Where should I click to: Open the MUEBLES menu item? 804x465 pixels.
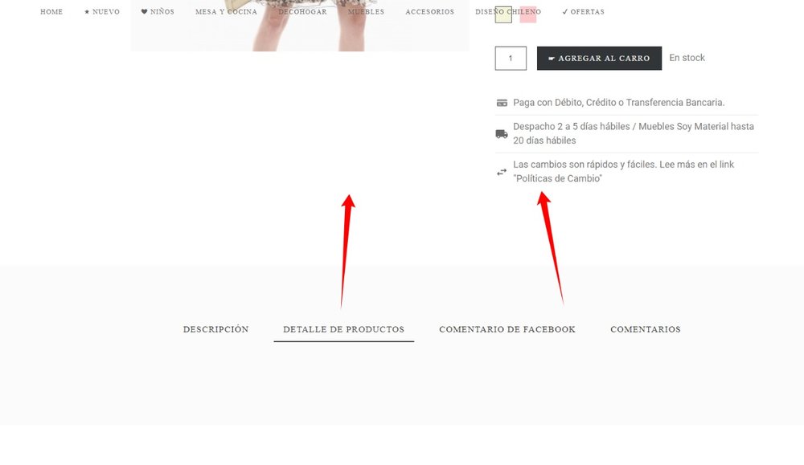(366, 12)
